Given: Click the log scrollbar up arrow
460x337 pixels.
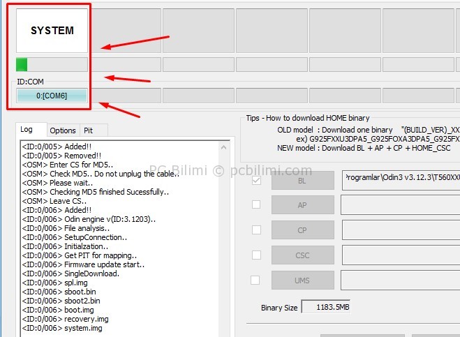Looking at the screenshot, I should (x=223, y=147).
